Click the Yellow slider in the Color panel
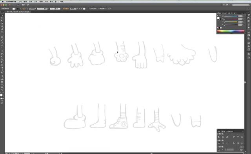The height and width of the screenshot is (154, 251). pos(231,22)
